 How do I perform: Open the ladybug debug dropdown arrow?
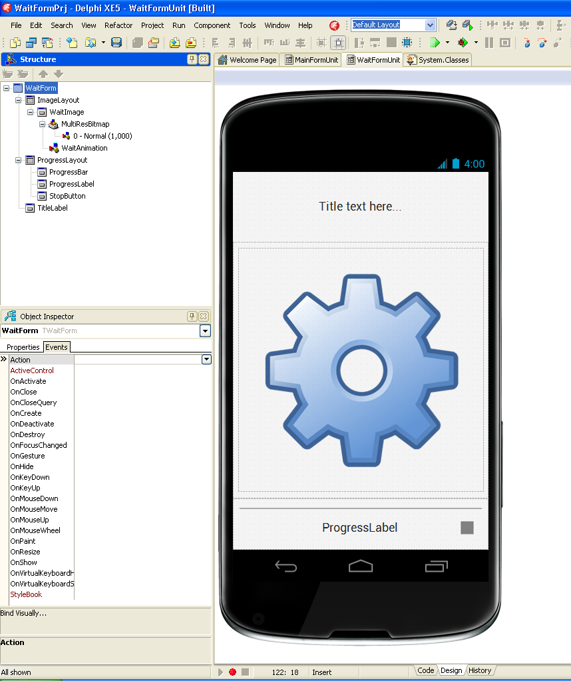tap(476, 43)
